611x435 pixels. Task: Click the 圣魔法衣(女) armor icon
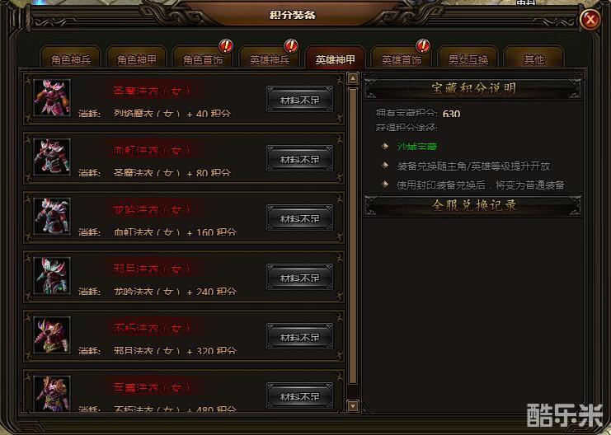click(x=52, y=98)
